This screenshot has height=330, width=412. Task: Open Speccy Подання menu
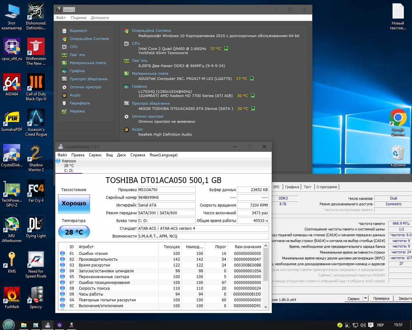78,18
